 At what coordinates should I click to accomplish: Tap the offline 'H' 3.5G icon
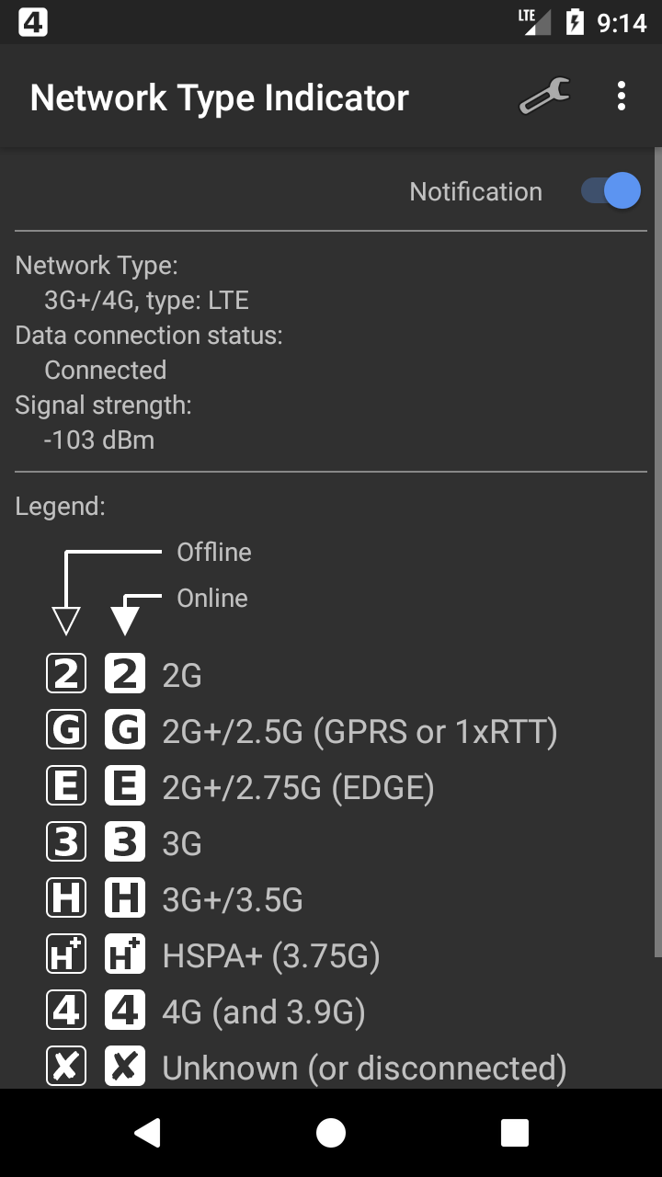pyautogui.click(x=66, y=899)
